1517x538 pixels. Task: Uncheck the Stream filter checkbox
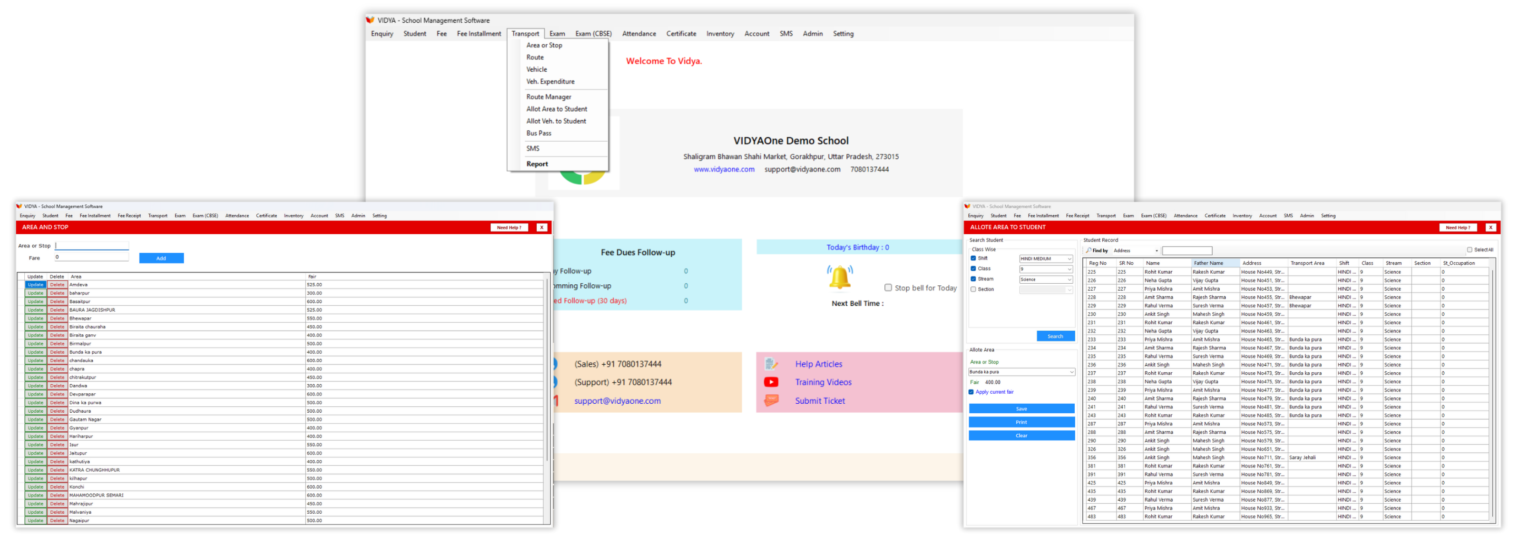click(x=974, y=280)
